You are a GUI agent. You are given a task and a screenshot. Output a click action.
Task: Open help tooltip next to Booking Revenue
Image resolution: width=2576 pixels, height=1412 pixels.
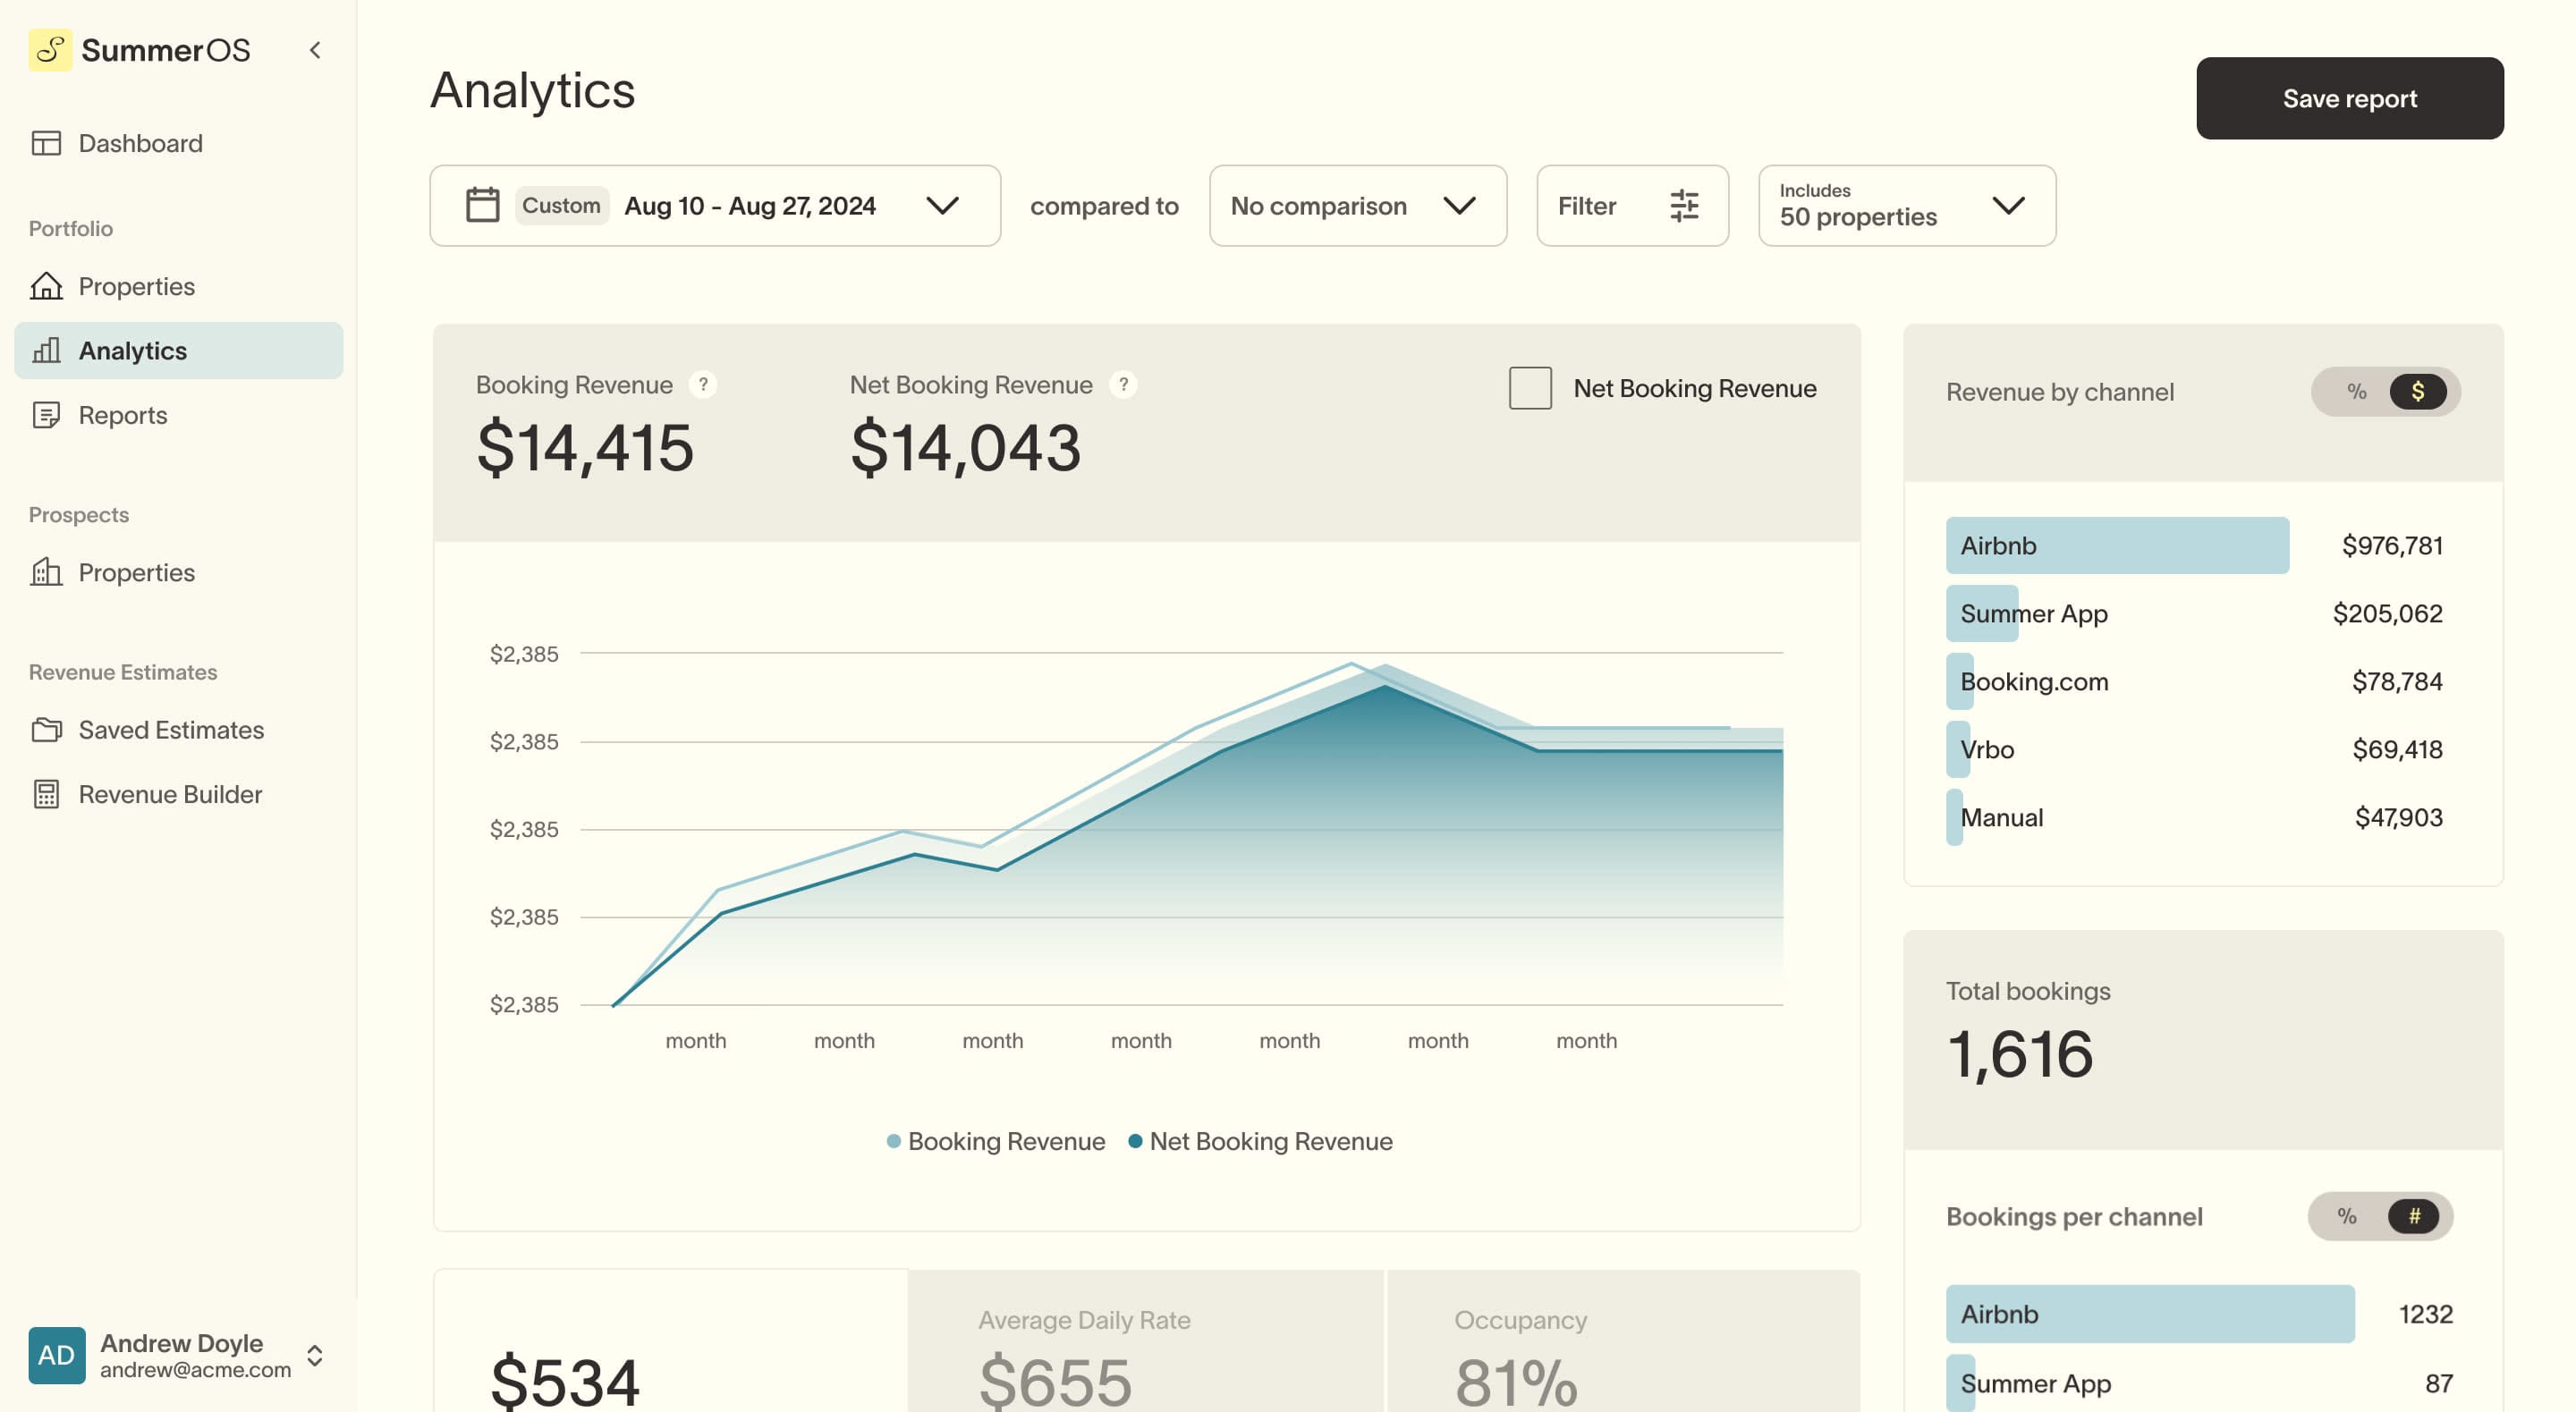(703, 385)
